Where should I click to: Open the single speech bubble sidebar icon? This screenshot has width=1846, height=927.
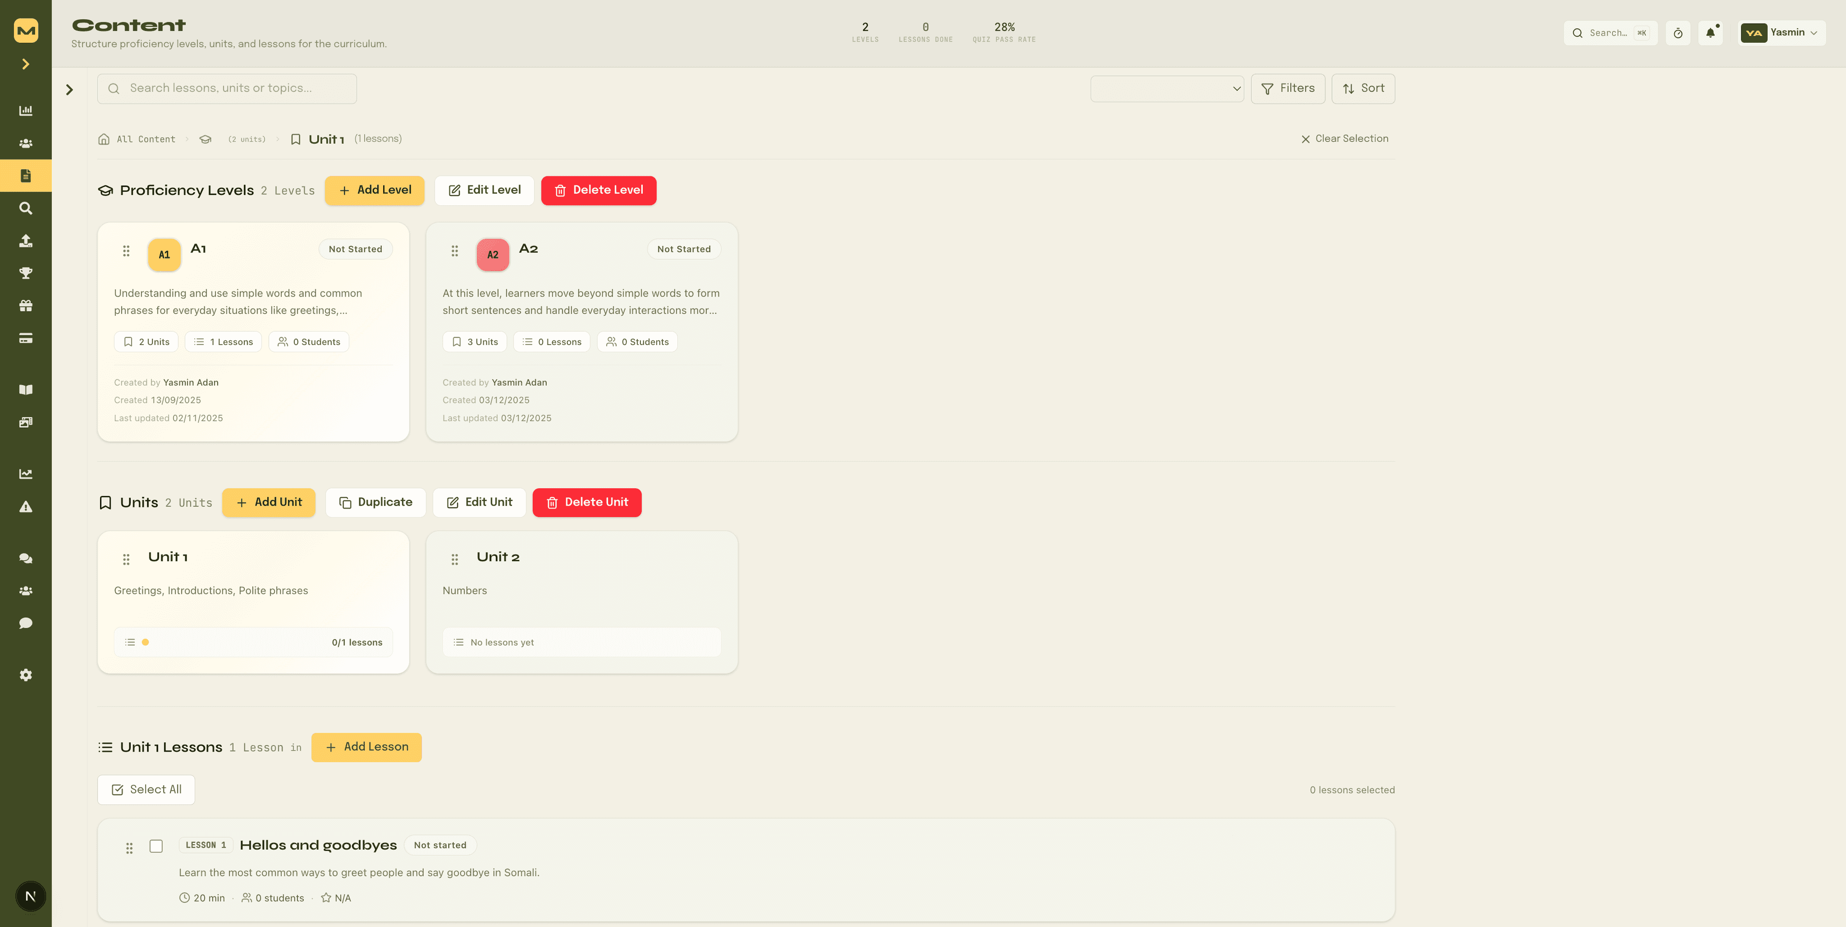click(x=26, y=623)
